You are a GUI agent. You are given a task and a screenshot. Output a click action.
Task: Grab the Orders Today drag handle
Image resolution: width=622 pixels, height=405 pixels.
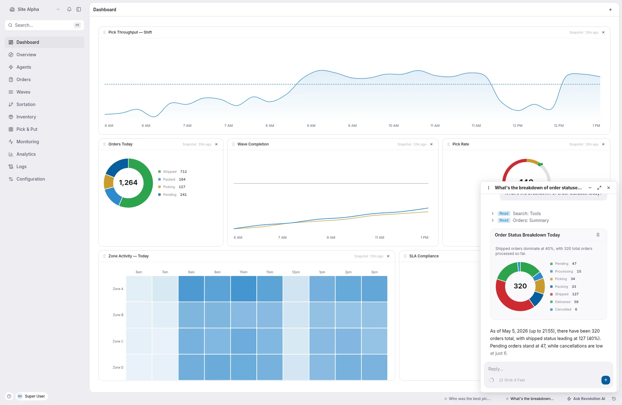tap(104, 144)
